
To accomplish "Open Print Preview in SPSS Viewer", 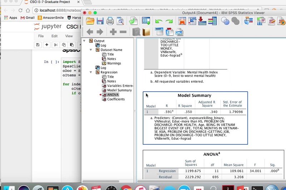I will (120, 21).
